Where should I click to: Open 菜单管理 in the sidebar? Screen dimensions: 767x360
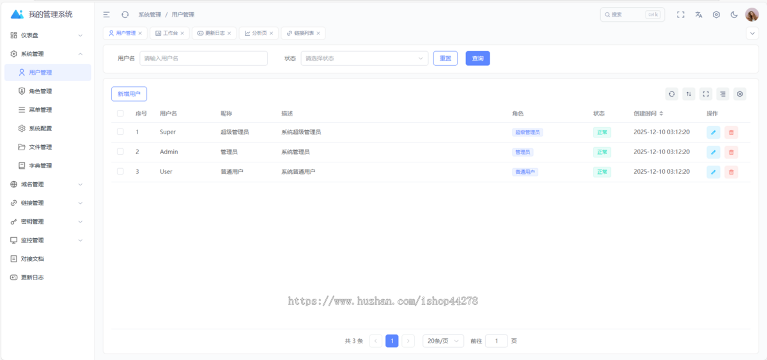[x=47, y=109]
